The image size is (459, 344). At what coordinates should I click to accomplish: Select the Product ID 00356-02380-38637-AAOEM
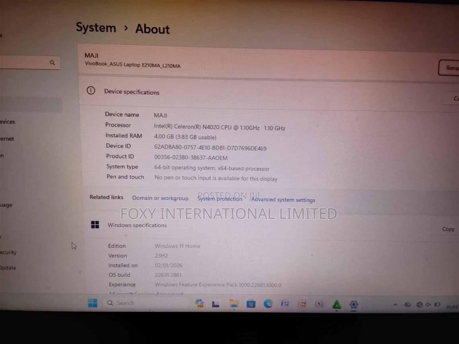pyautogui.click(x=191, y=157)
